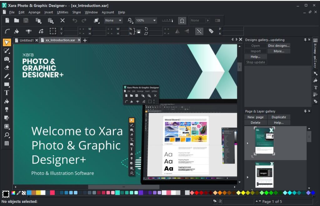Select the Eraser tool

pos(6,68)
